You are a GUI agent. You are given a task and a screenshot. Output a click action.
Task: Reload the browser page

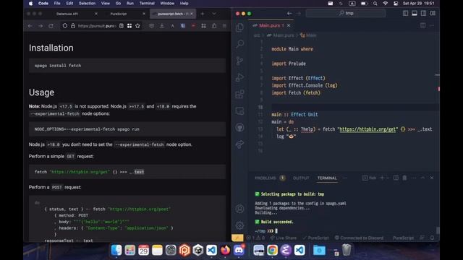coord(51,26)
